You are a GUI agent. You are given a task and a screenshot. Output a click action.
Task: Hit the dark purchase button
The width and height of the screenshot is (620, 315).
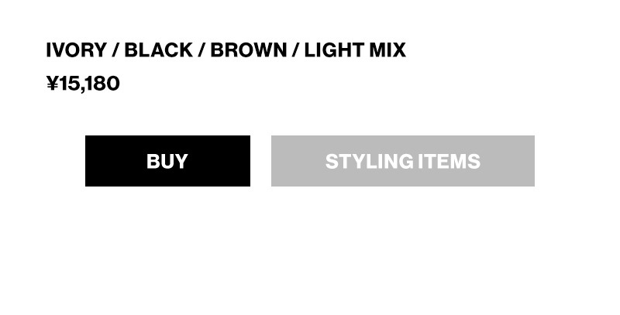(167, 161)
